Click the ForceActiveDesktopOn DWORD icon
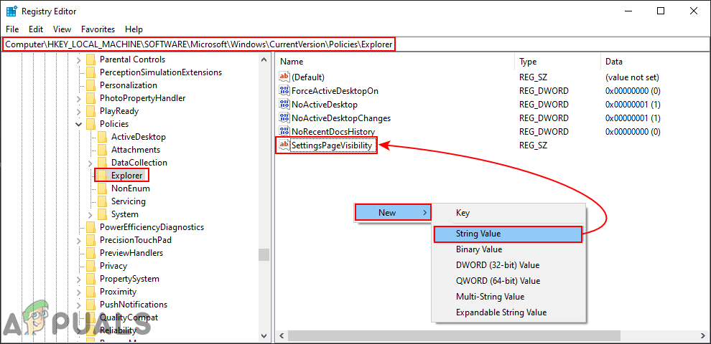711x344 pixels. [284, 91]
